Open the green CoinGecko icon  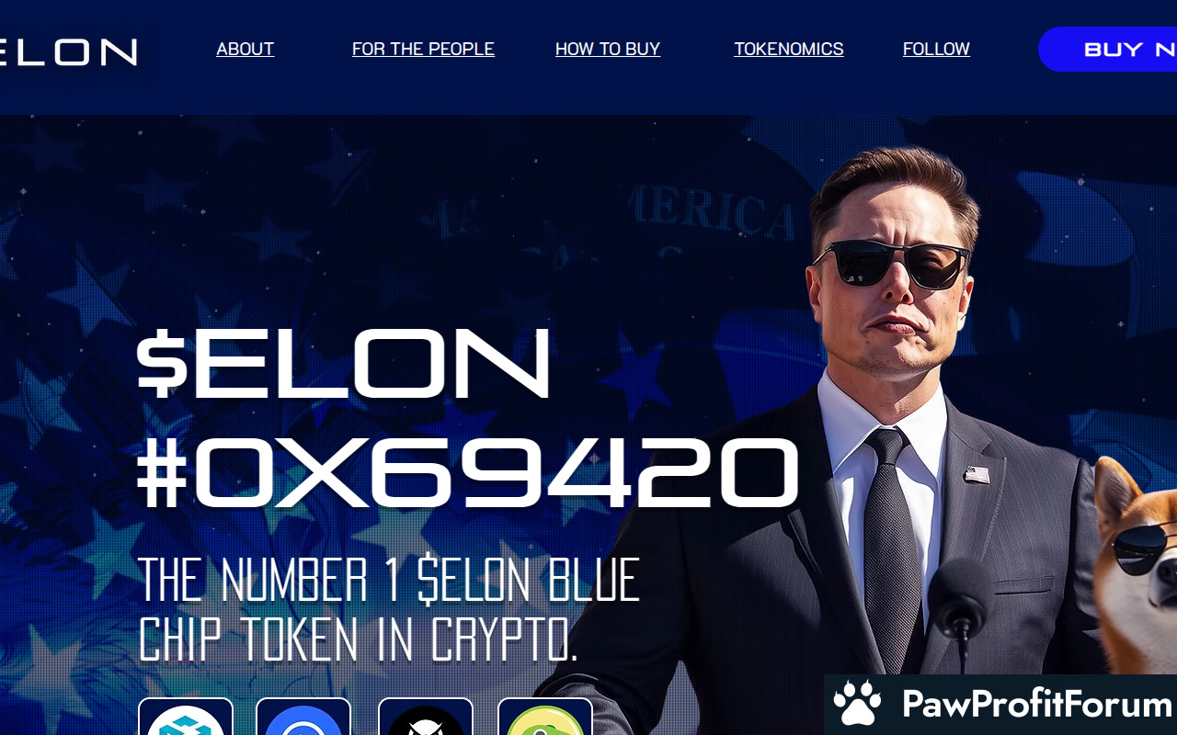[545, 717]
